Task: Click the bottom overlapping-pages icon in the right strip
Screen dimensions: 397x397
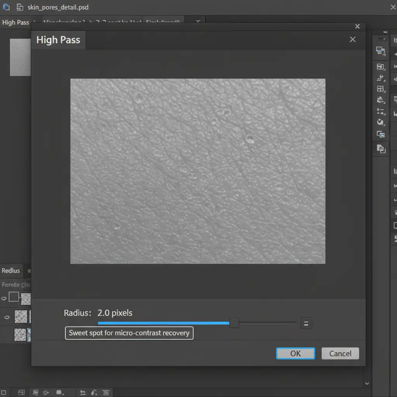Action: pyautogui.click(x=381, y=148)
